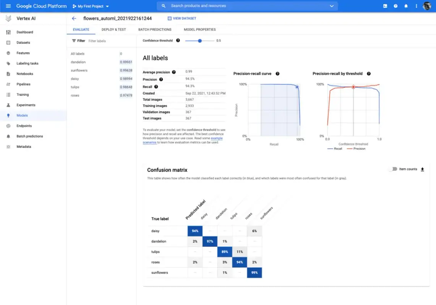This screenshot has width=436, height=305.
Task: Open the Metadata sidebar icon
Action: click(8, 146)
